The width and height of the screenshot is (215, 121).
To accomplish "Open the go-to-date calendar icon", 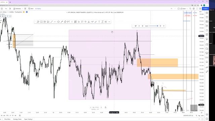I will click(20, 116).
